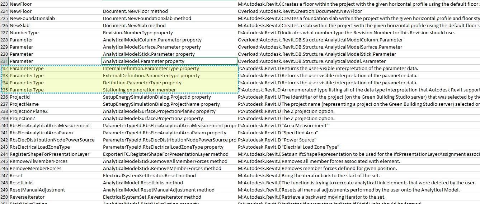This screenshot has width=480, height=204.
Task: Select row header 247
Action: [4, 176]
